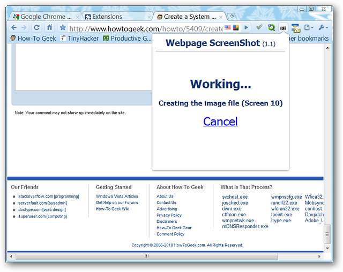Open the mDNSResponder.exe link
This screenshot has height=272, width=343.
tap(245, 226)
